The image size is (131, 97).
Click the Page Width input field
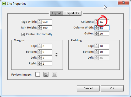click(x=47, y=22)
